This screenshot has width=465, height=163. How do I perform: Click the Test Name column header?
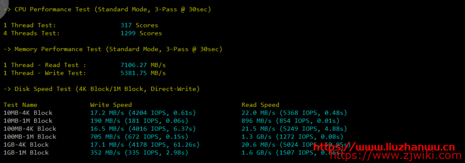coord(20,105)
